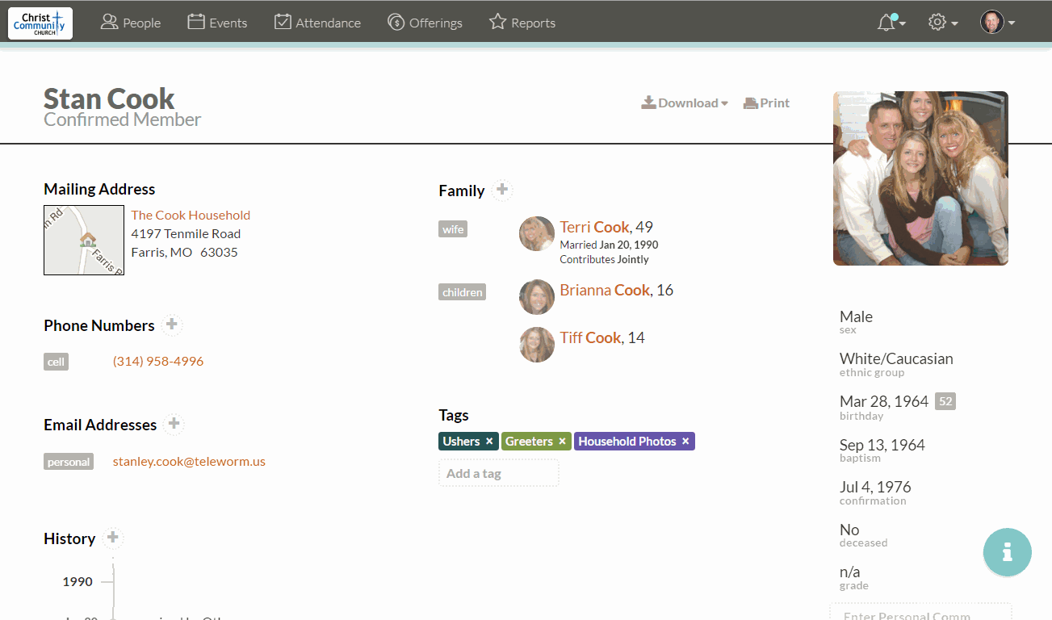Click the plus icon beside Family
Viewport: 1052px width, 620px height.
[x=502, y=190]
